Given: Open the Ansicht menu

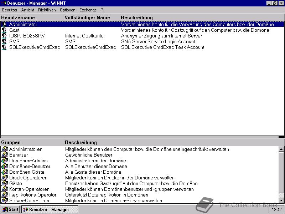Looking at the screenshot, I should tap(28, 10).
